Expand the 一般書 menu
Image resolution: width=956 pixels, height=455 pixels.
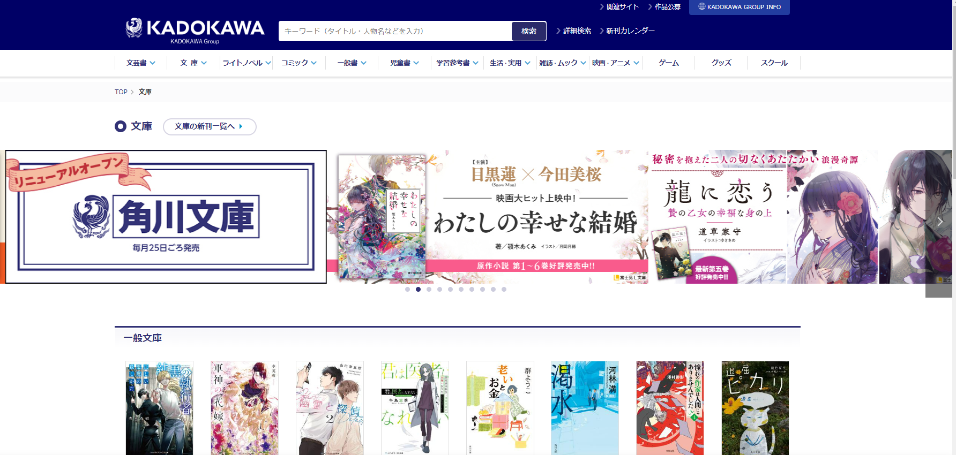click(x=352, y=63)
